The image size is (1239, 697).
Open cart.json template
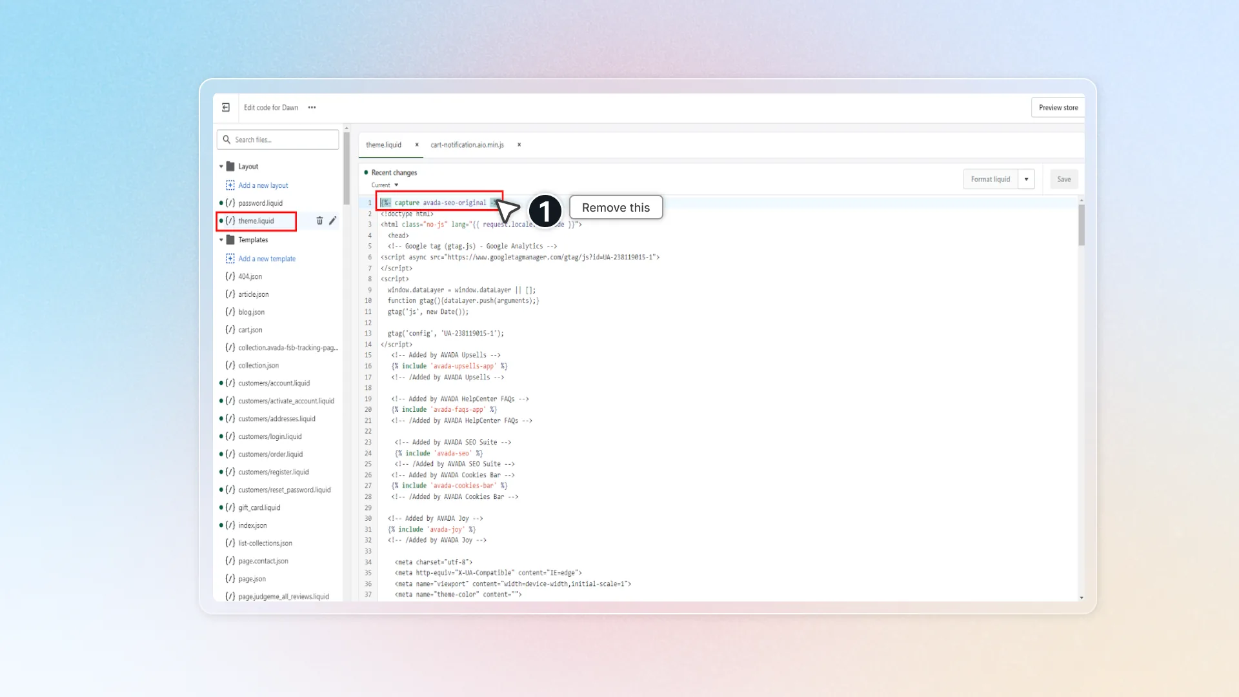[250, 330]
